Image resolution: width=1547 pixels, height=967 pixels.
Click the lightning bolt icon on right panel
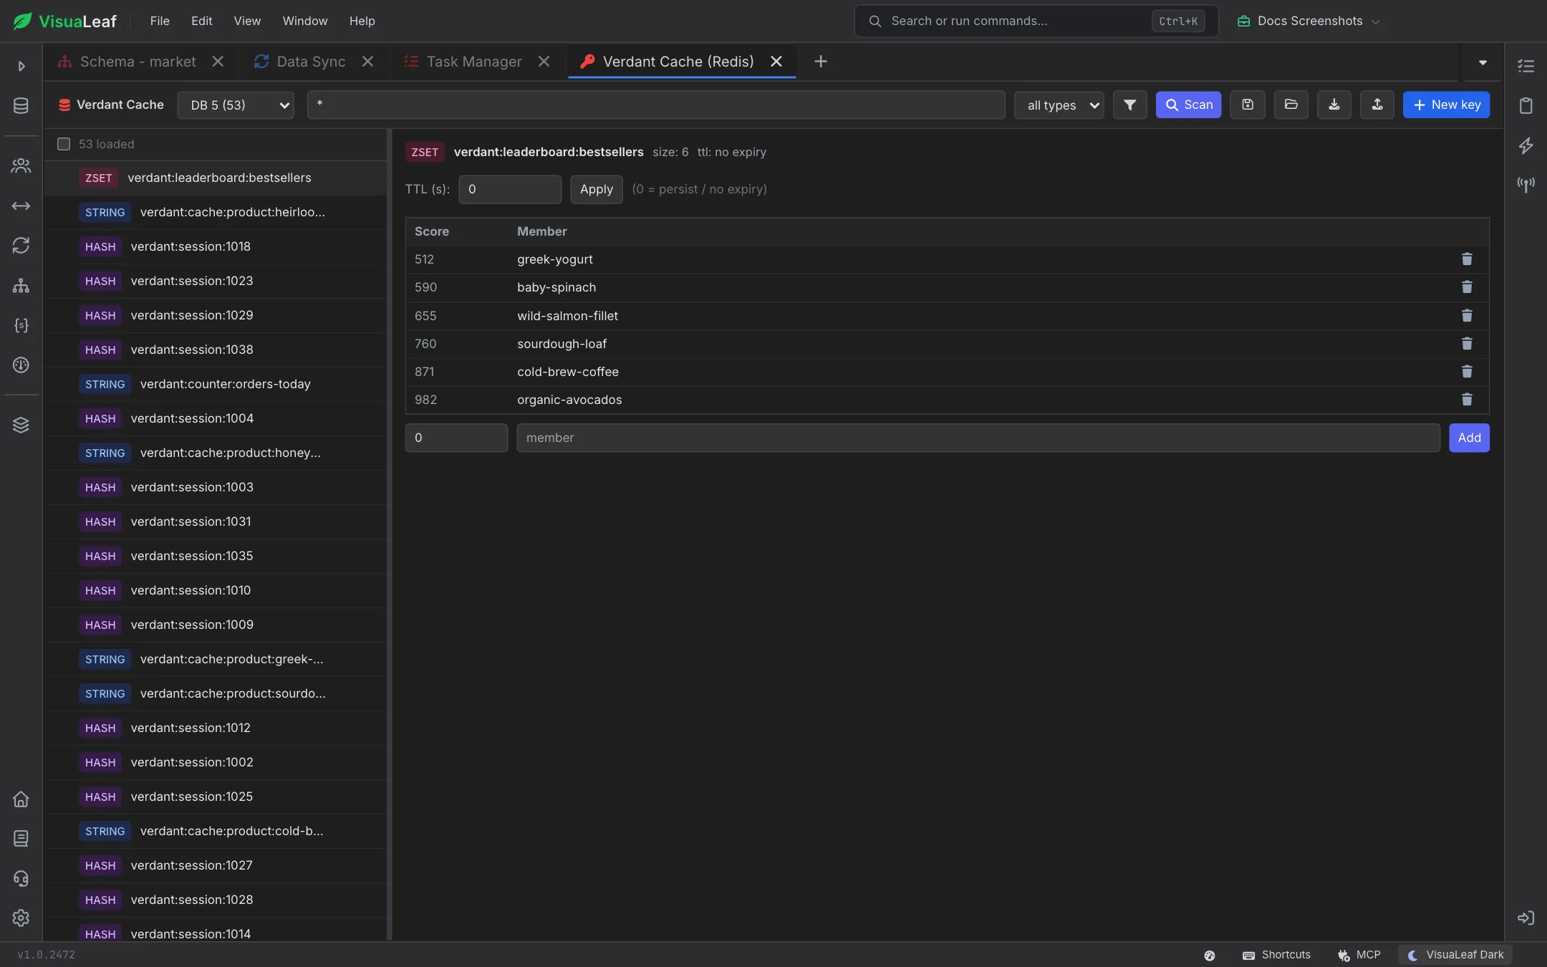click(1526, 145)
